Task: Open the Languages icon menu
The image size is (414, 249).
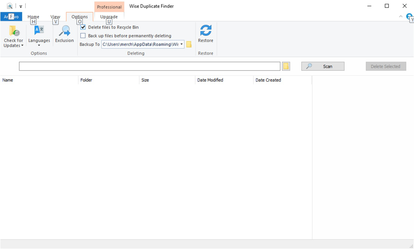Action: pyautogui.click(x=39, y=30)
